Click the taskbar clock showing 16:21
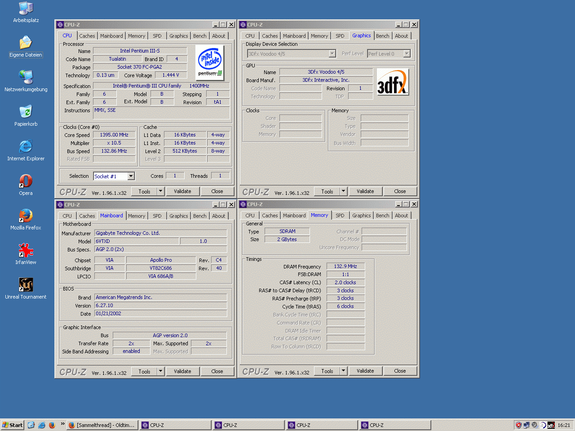 pyautogui.click(x=564, y=425)
